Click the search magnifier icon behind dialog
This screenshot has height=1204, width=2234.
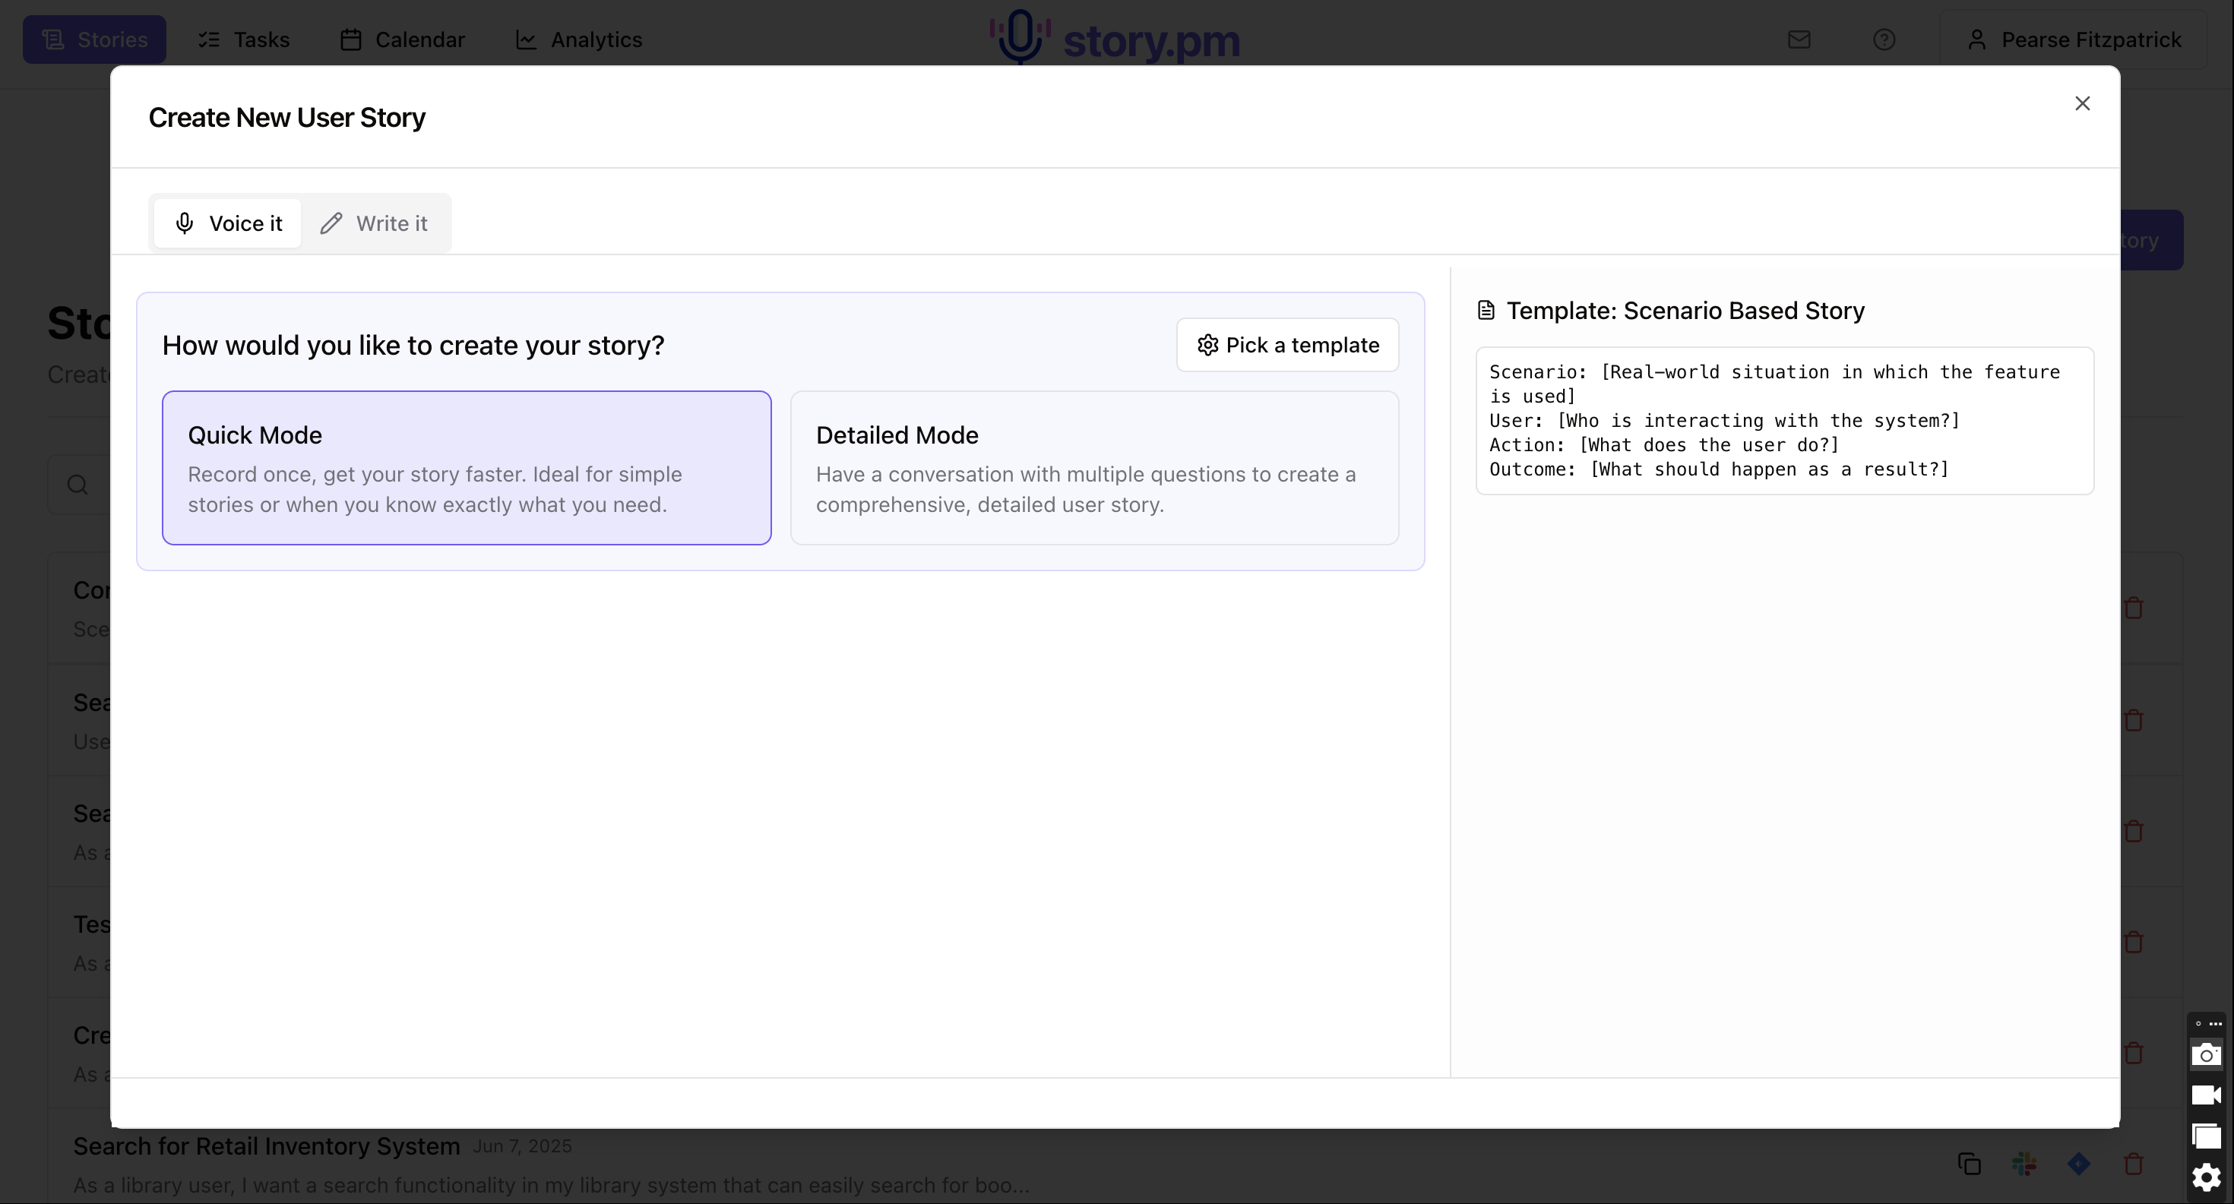pos(78,485)
